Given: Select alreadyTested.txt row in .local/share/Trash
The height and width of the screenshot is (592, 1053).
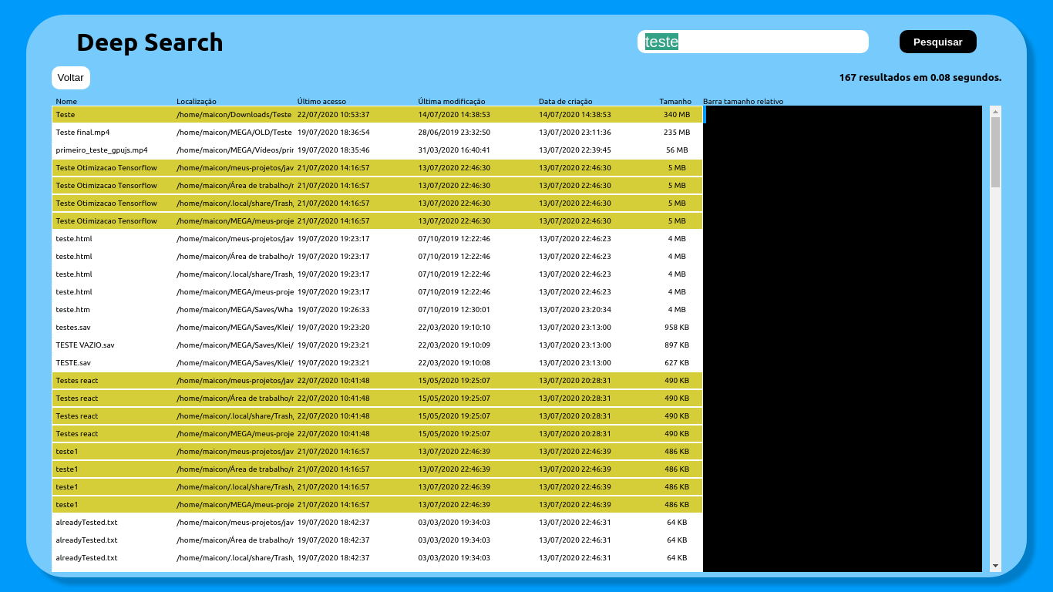Looking at the screenshot, I should (x=378, y=558).
